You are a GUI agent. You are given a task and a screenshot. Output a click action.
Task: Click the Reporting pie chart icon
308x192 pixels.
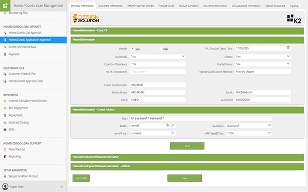coord(5,156)
